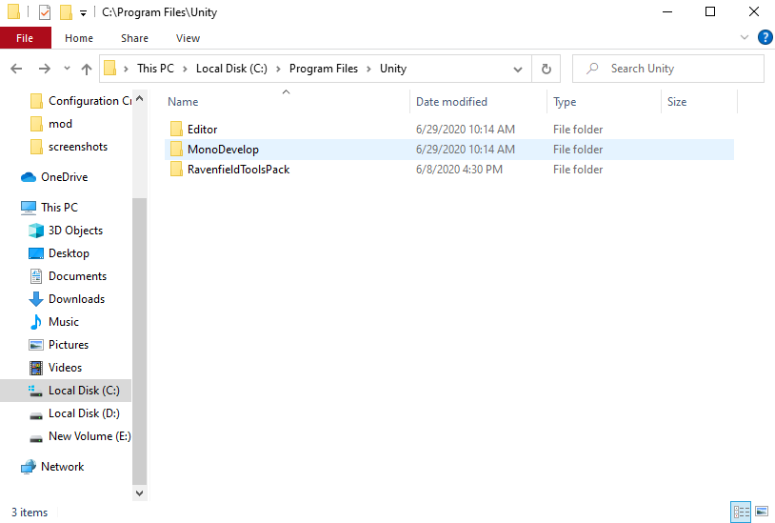Open screenshots folder in navigation pane

(69, 147)
